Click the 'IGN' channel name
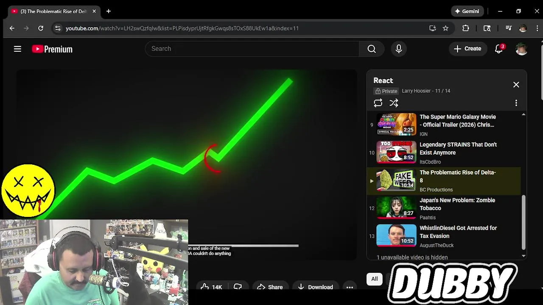Viewport: 543px width, 305px height. click(x=423, y=134)
